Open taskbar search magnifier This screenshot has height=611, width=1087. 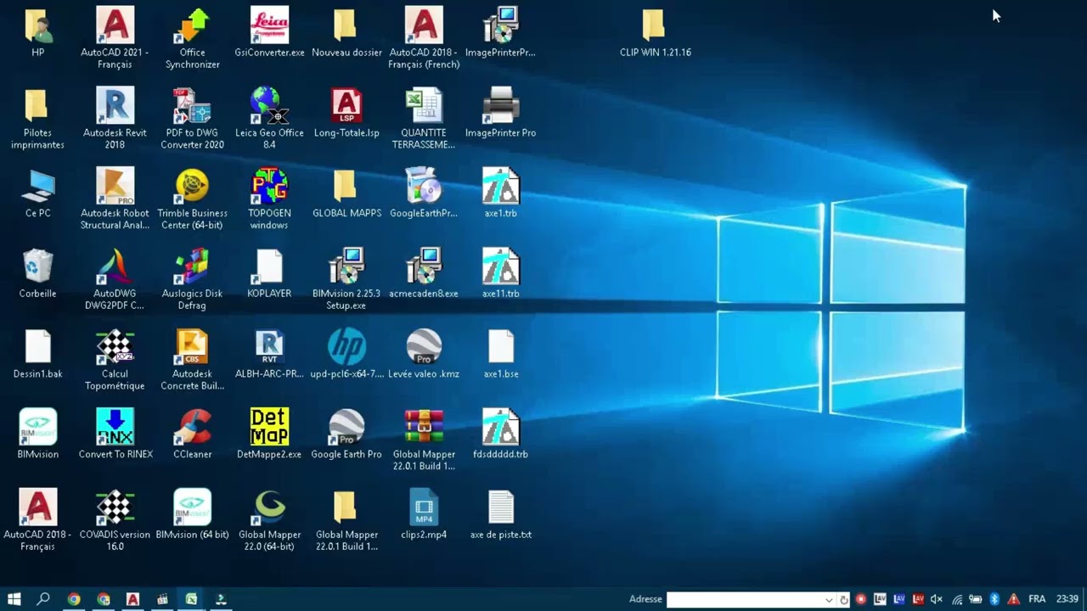tap(43, 599)
